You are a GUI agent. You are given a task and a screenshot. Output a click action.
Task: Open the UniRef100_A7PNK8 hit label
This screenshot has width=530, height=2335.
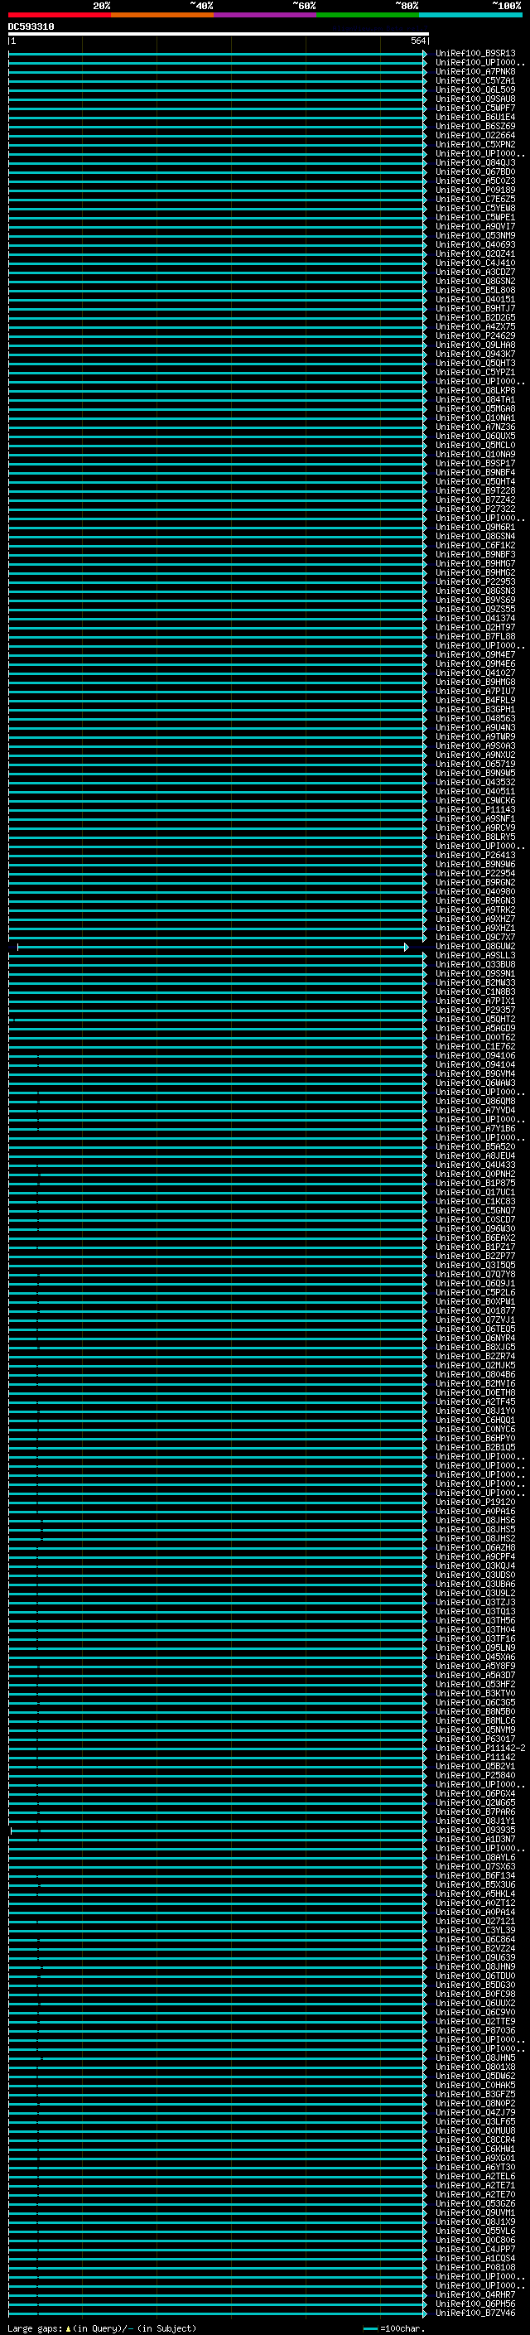(x=475, y=71)
